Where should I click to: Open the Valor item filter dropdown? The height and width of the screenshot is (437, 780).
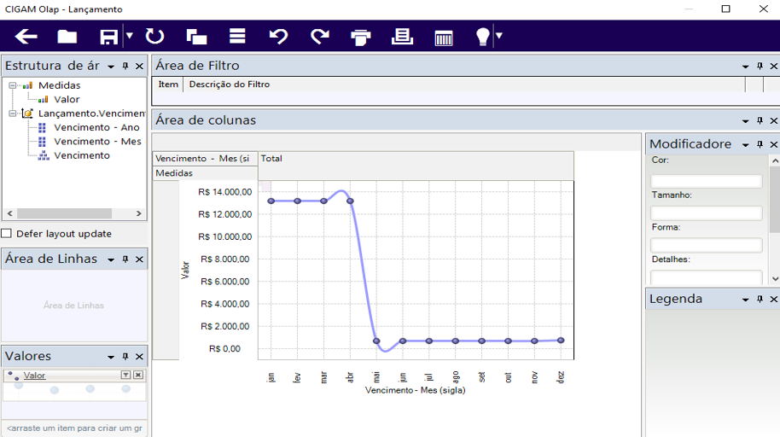click(x=125, y=376)
